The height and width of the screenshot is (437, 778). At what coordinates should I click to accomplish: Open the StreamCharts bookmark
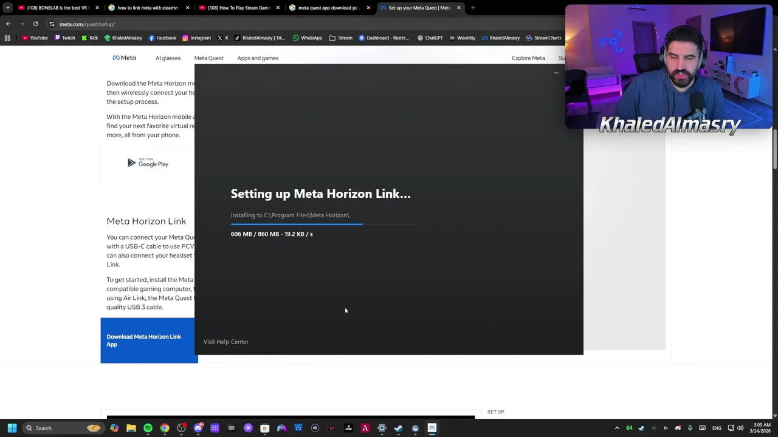tap(543, 38)
